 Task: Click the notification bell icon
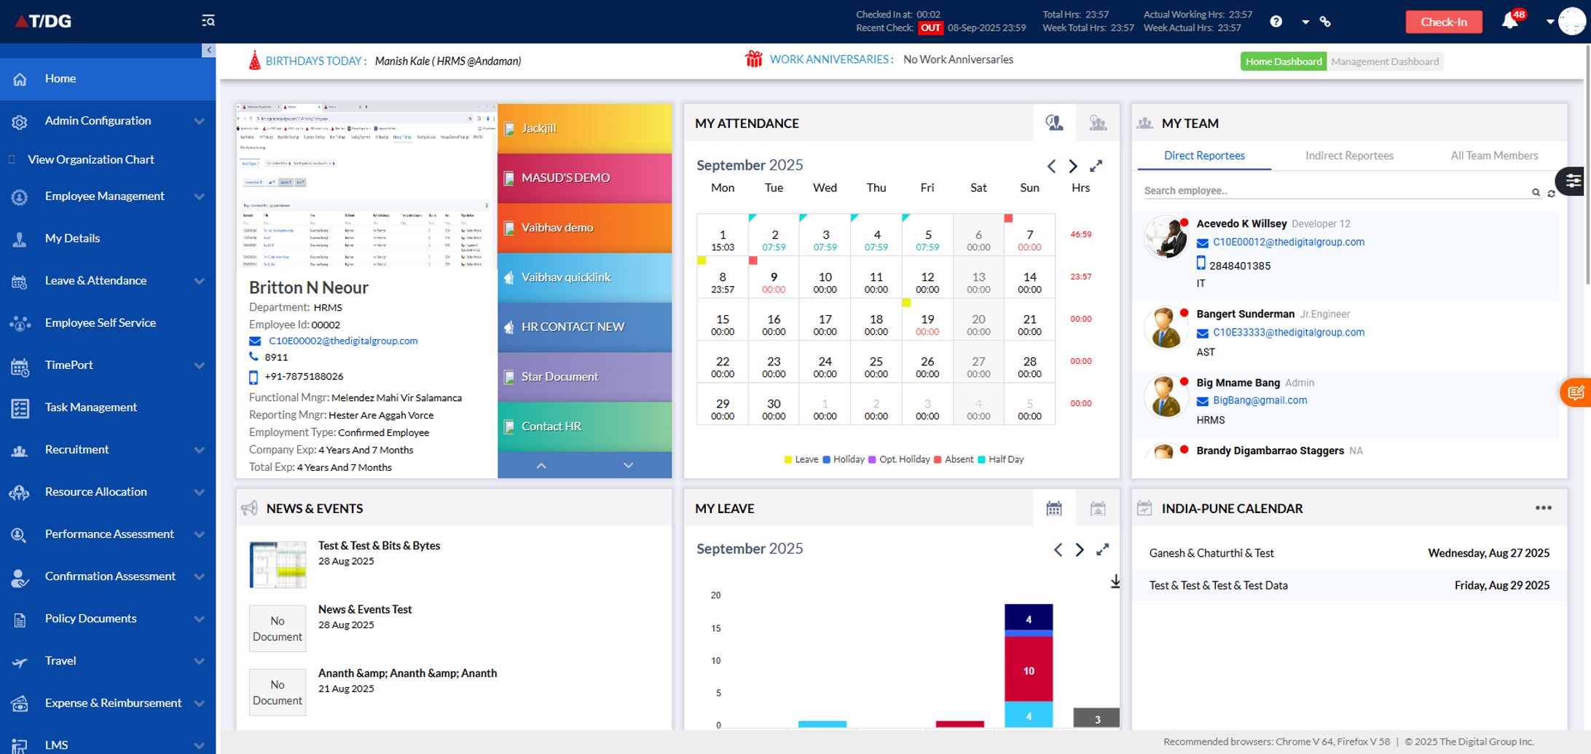pos(1509,21)
